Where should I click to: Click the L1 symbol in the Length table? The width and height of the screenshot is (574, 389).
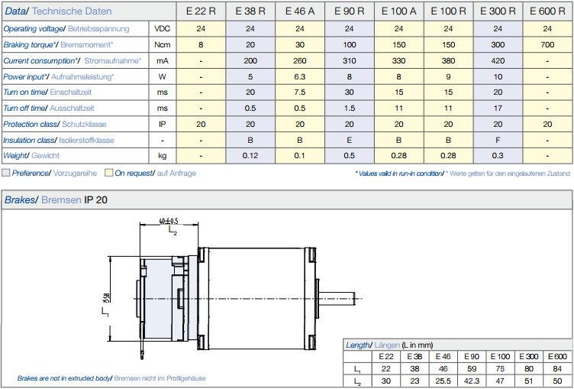click(356, 369)
